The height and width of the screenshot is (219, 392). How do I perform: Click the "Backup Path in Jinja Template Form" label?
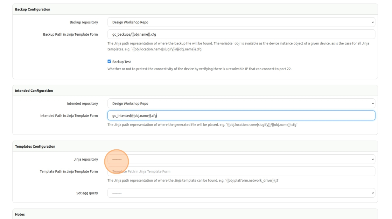click(x=70, y=34)
